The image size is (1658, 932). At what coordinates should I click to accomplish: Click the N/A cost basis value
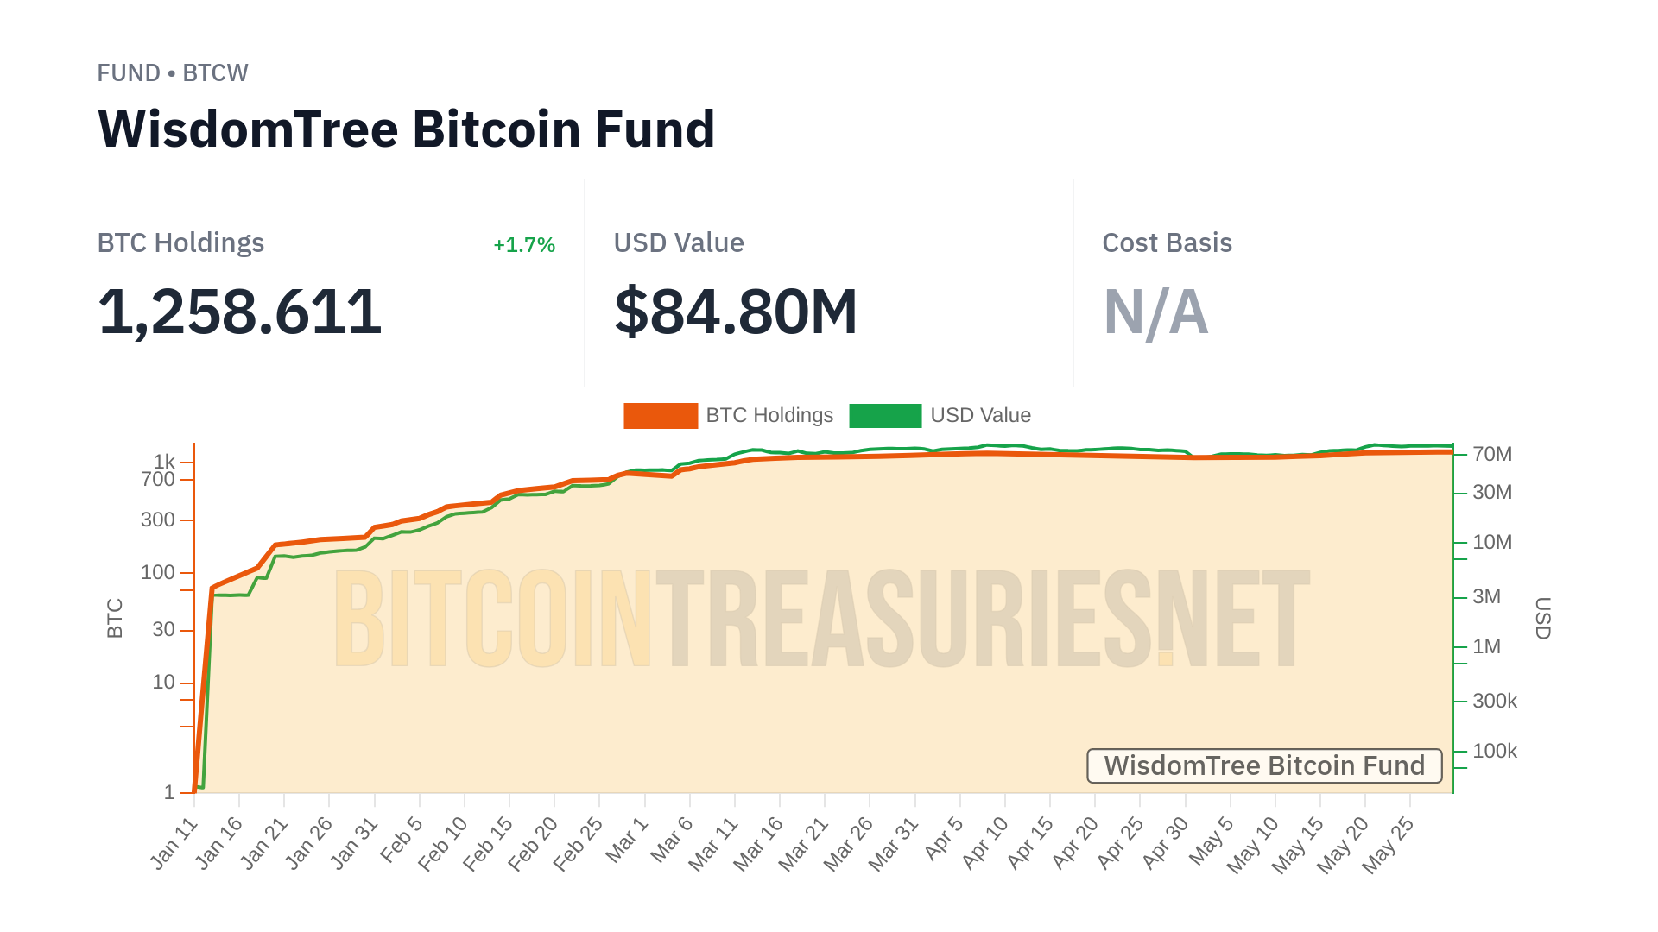(1155, 312)
